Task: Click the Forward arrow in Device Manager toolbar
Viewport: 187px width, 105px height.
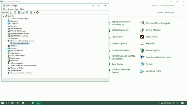Action: click(x=7, y=13)
